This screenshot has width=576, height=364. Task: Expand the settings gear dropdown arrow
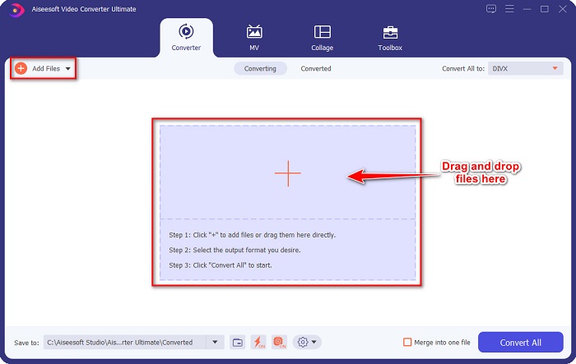(314, 343)
